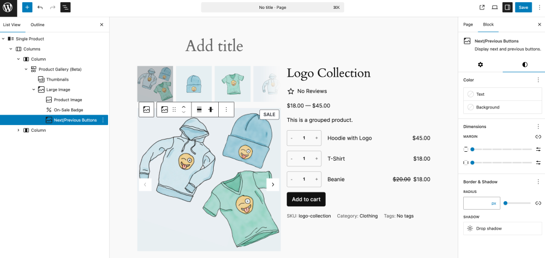Click the block toolbar three-dot options
Screen dimensions: 545x258
(226, 110)
